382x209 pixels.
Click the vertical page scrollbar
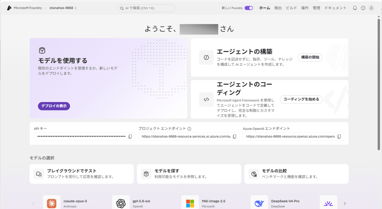(x=379, y=84)
